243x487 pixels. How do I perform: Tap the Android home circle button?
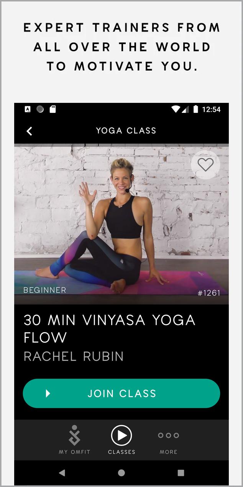coord(121,473)
